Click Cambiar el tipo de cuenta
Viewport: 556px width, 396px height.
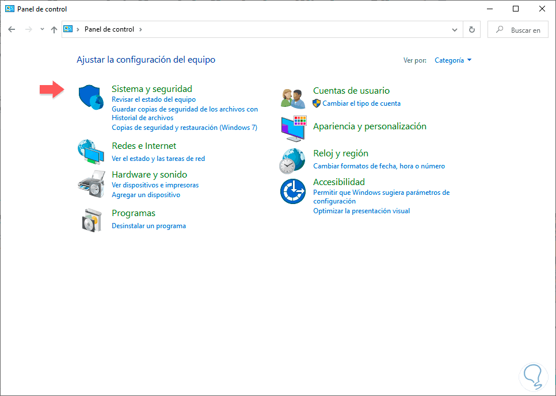[x=361, y=103]
